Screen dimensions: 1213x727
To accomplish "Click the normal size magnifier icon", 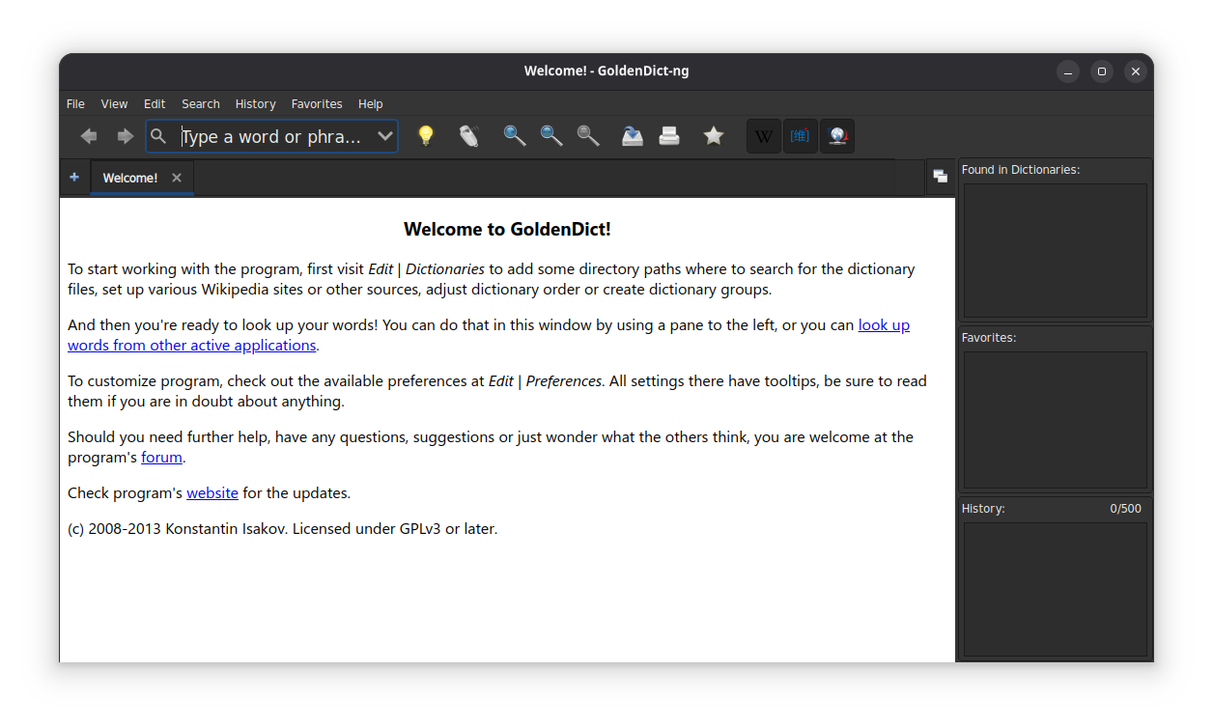I will pyautogui.click(x=588, y=136).
